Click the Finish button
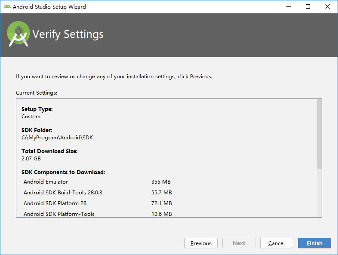Viewport: 338px width, 255px height. (314, 243)
